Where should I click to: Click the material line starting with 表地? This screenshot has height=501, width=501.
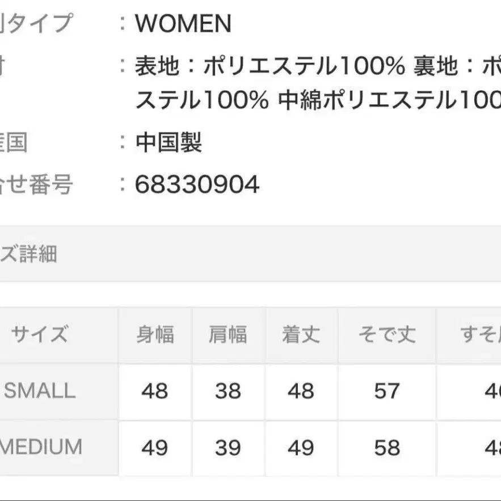click(270, 67)
